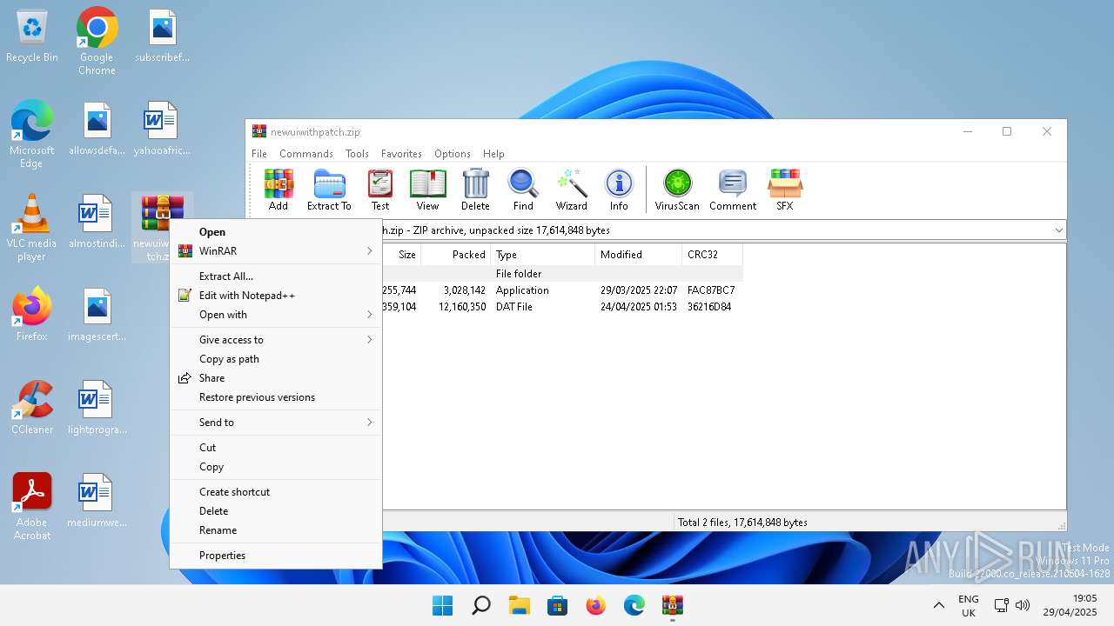Sort by the CRC32 column header
The image size is (1114, 626).
(712, 255)
